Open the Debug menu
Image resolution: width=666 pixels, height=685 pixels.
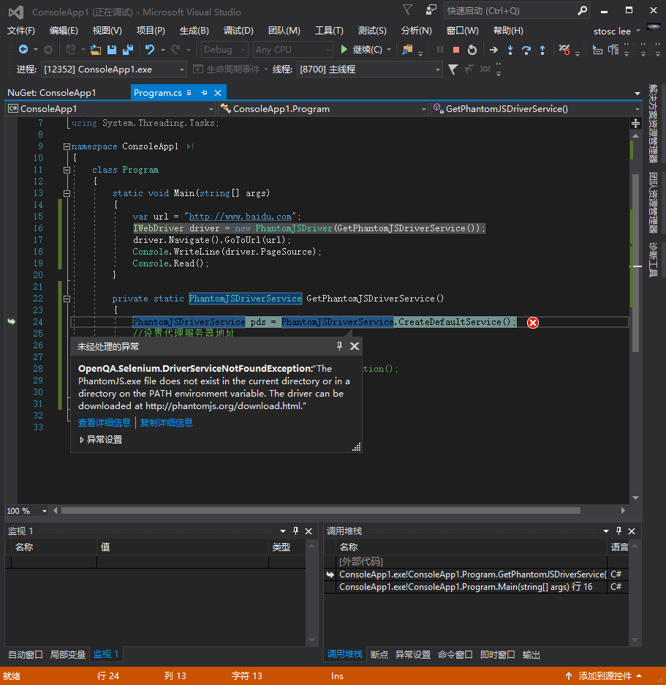coord(238,31)
